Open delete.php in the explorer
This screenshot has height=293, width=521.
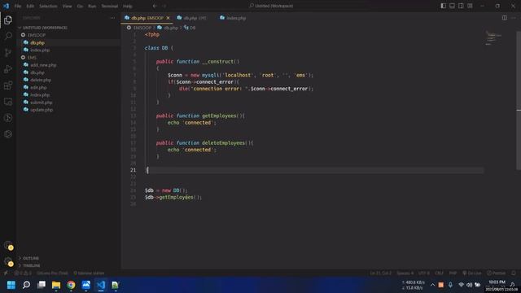41,80
